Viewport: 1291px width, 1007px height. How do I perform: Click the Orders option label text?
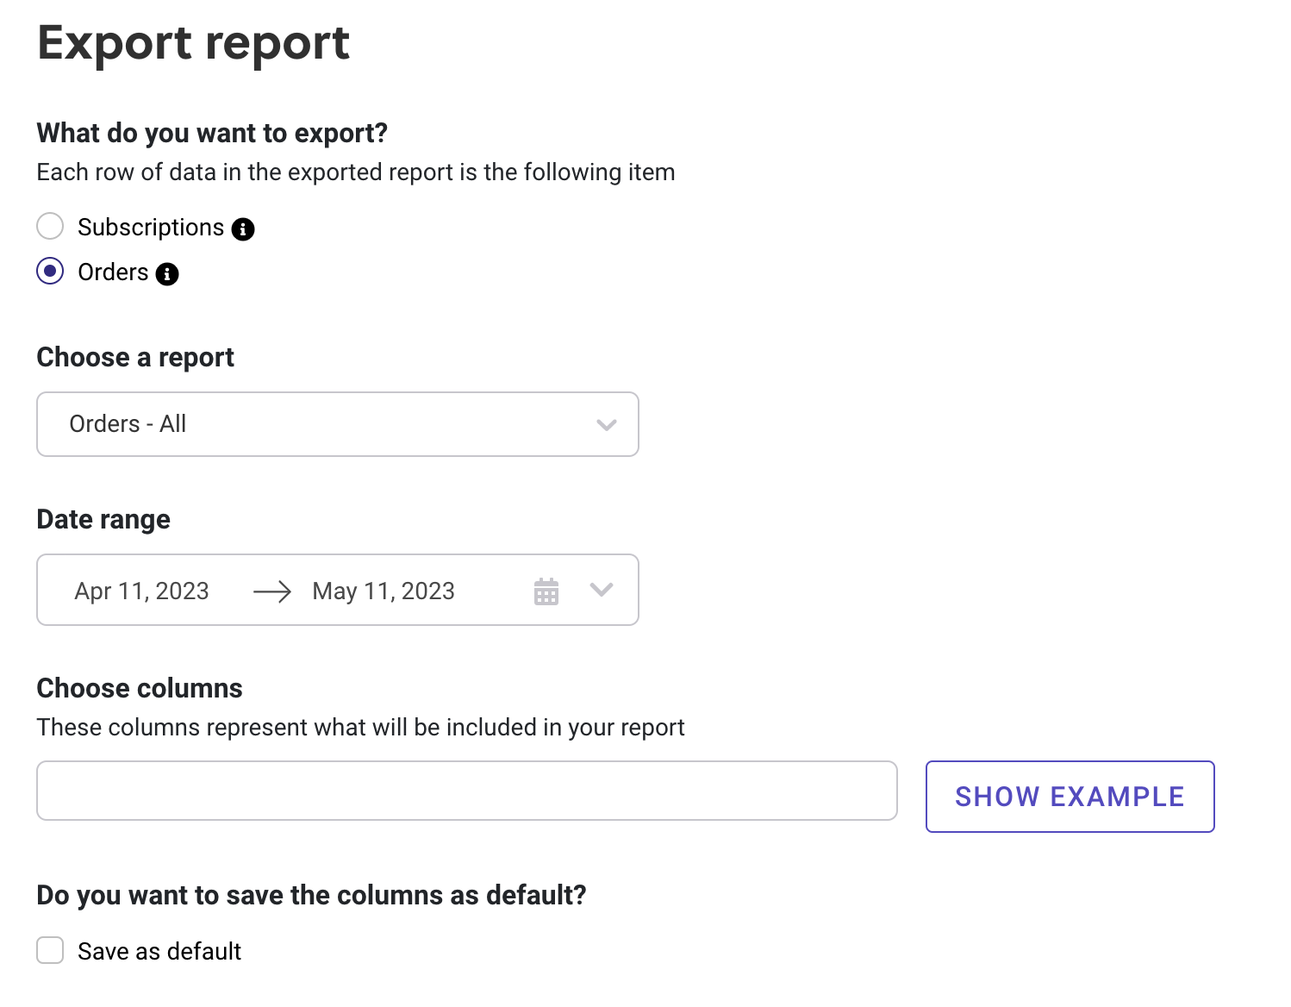click(x=113, y=272)
